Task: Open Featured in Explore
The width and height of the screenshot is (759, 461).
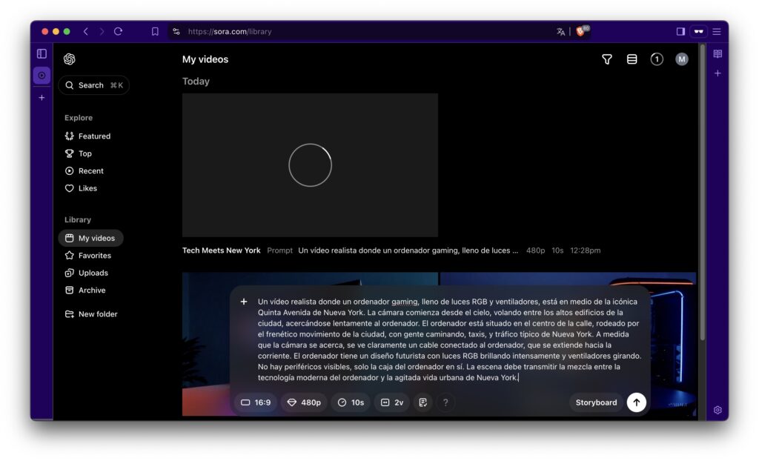Action: click(x=88, y=136)
